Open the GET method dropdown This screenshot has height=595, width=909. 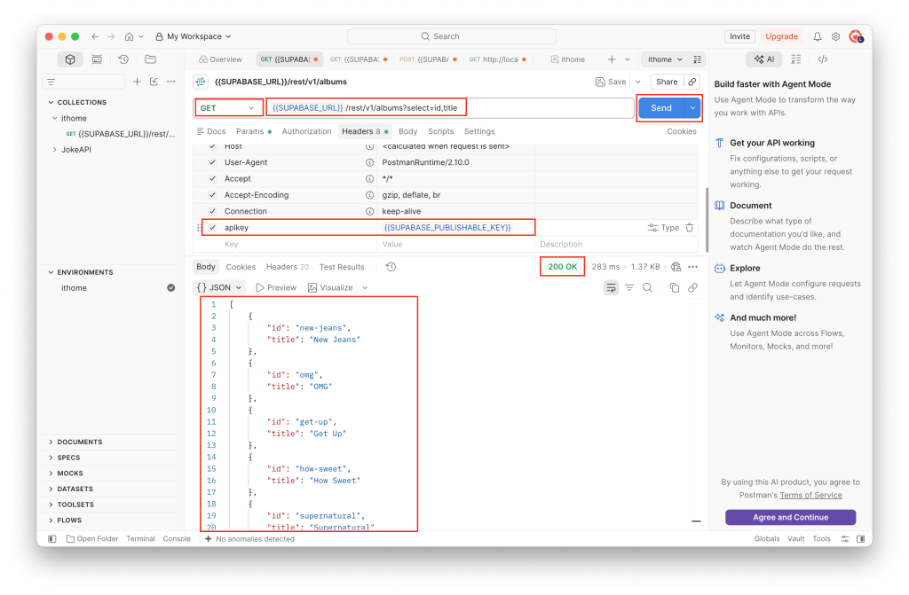tap(228, 108)
